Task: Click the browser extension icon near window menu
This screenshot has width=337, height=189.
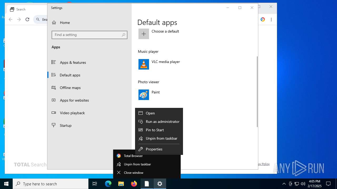Action: tap(262, 19)
